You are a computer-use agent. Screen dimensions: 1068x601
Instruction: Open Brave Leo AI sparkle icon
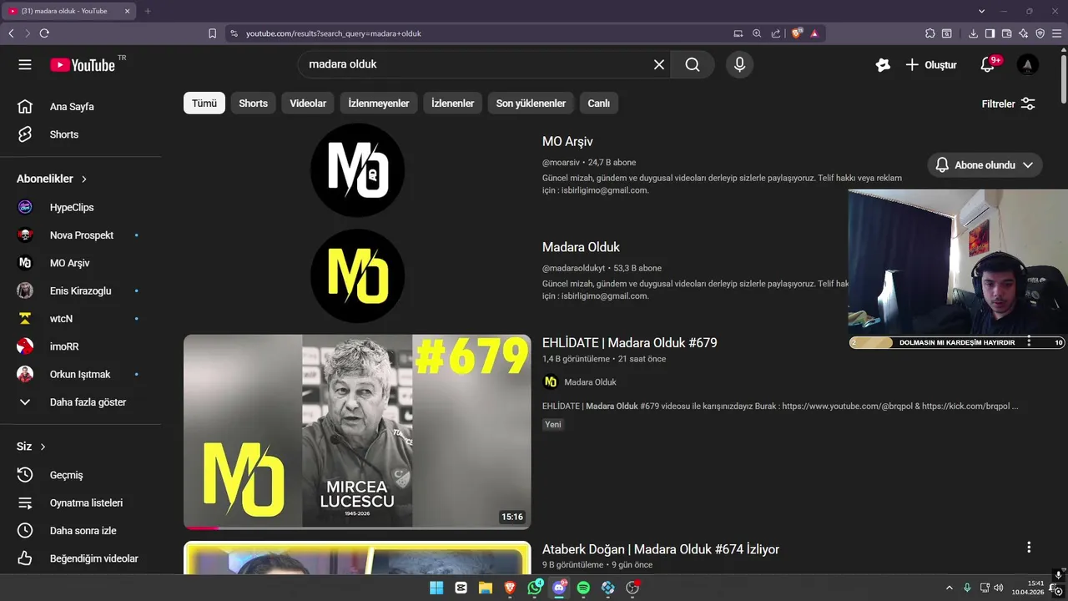tap(1023, 33)
